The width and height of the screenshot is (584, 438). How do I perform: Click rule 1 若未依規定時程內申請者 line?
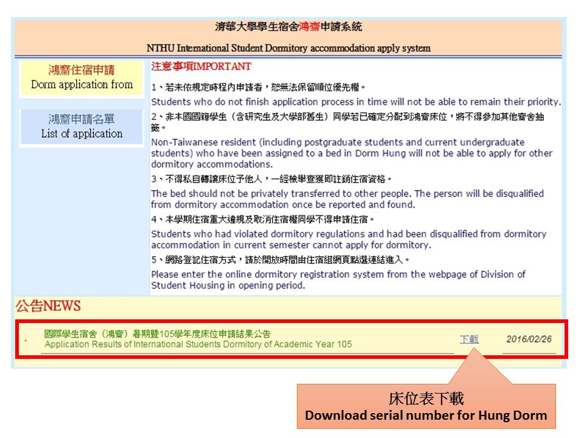tap(259, 88)
